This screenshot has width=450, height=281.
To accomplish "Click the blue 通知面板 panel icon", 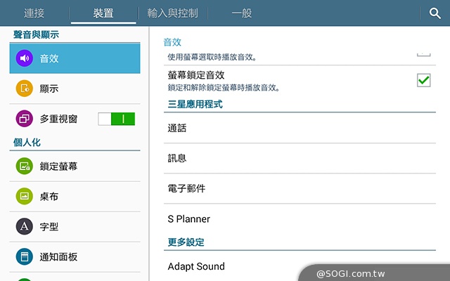I will 25,256.
